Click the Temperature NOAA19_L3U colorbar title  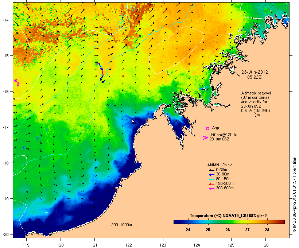pos(228,216)
